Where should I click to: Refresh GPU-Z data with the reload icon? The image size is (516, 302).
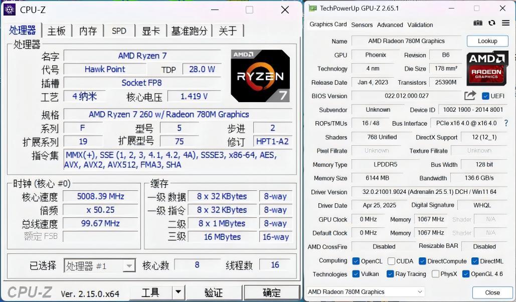click(491, 23)
